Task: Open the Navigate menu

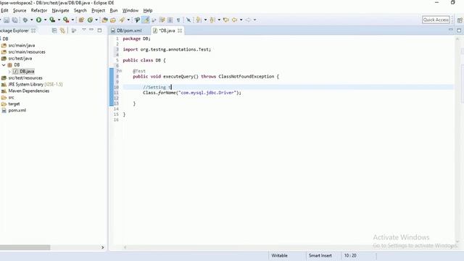Action: [60, 10]
